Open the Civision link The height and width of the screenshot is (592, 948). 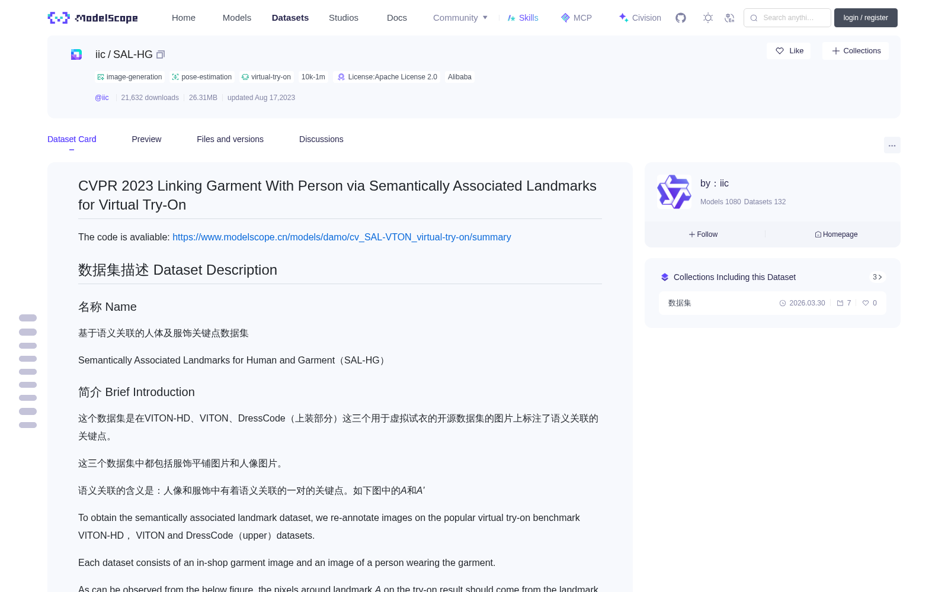coord(640,18)
